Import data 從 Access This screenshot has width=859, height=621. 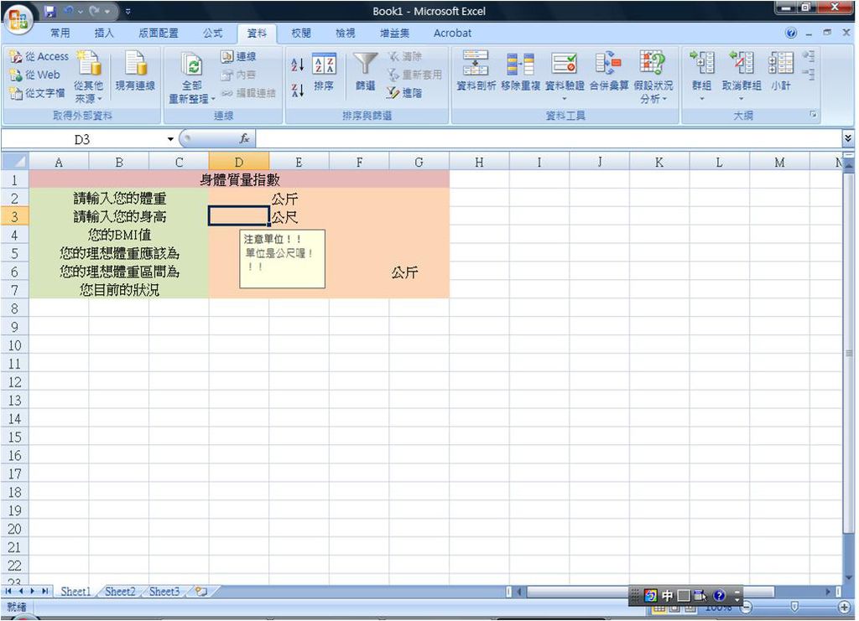(39, 56)
